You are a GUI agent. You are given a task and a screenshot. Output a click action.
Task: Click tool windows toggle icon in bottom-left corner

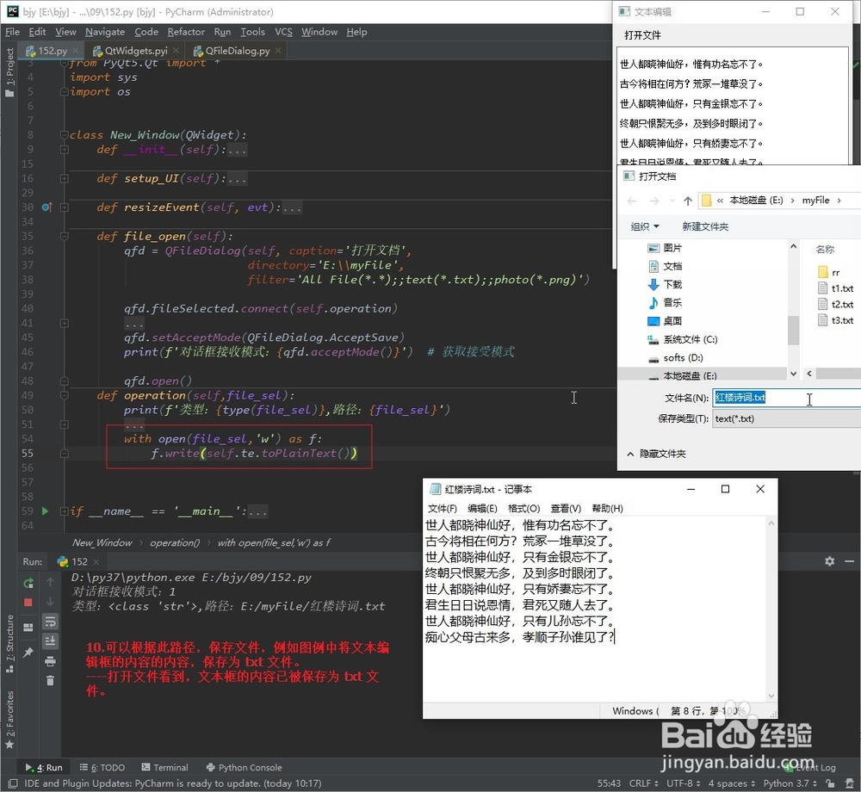[x=11, y=783]
